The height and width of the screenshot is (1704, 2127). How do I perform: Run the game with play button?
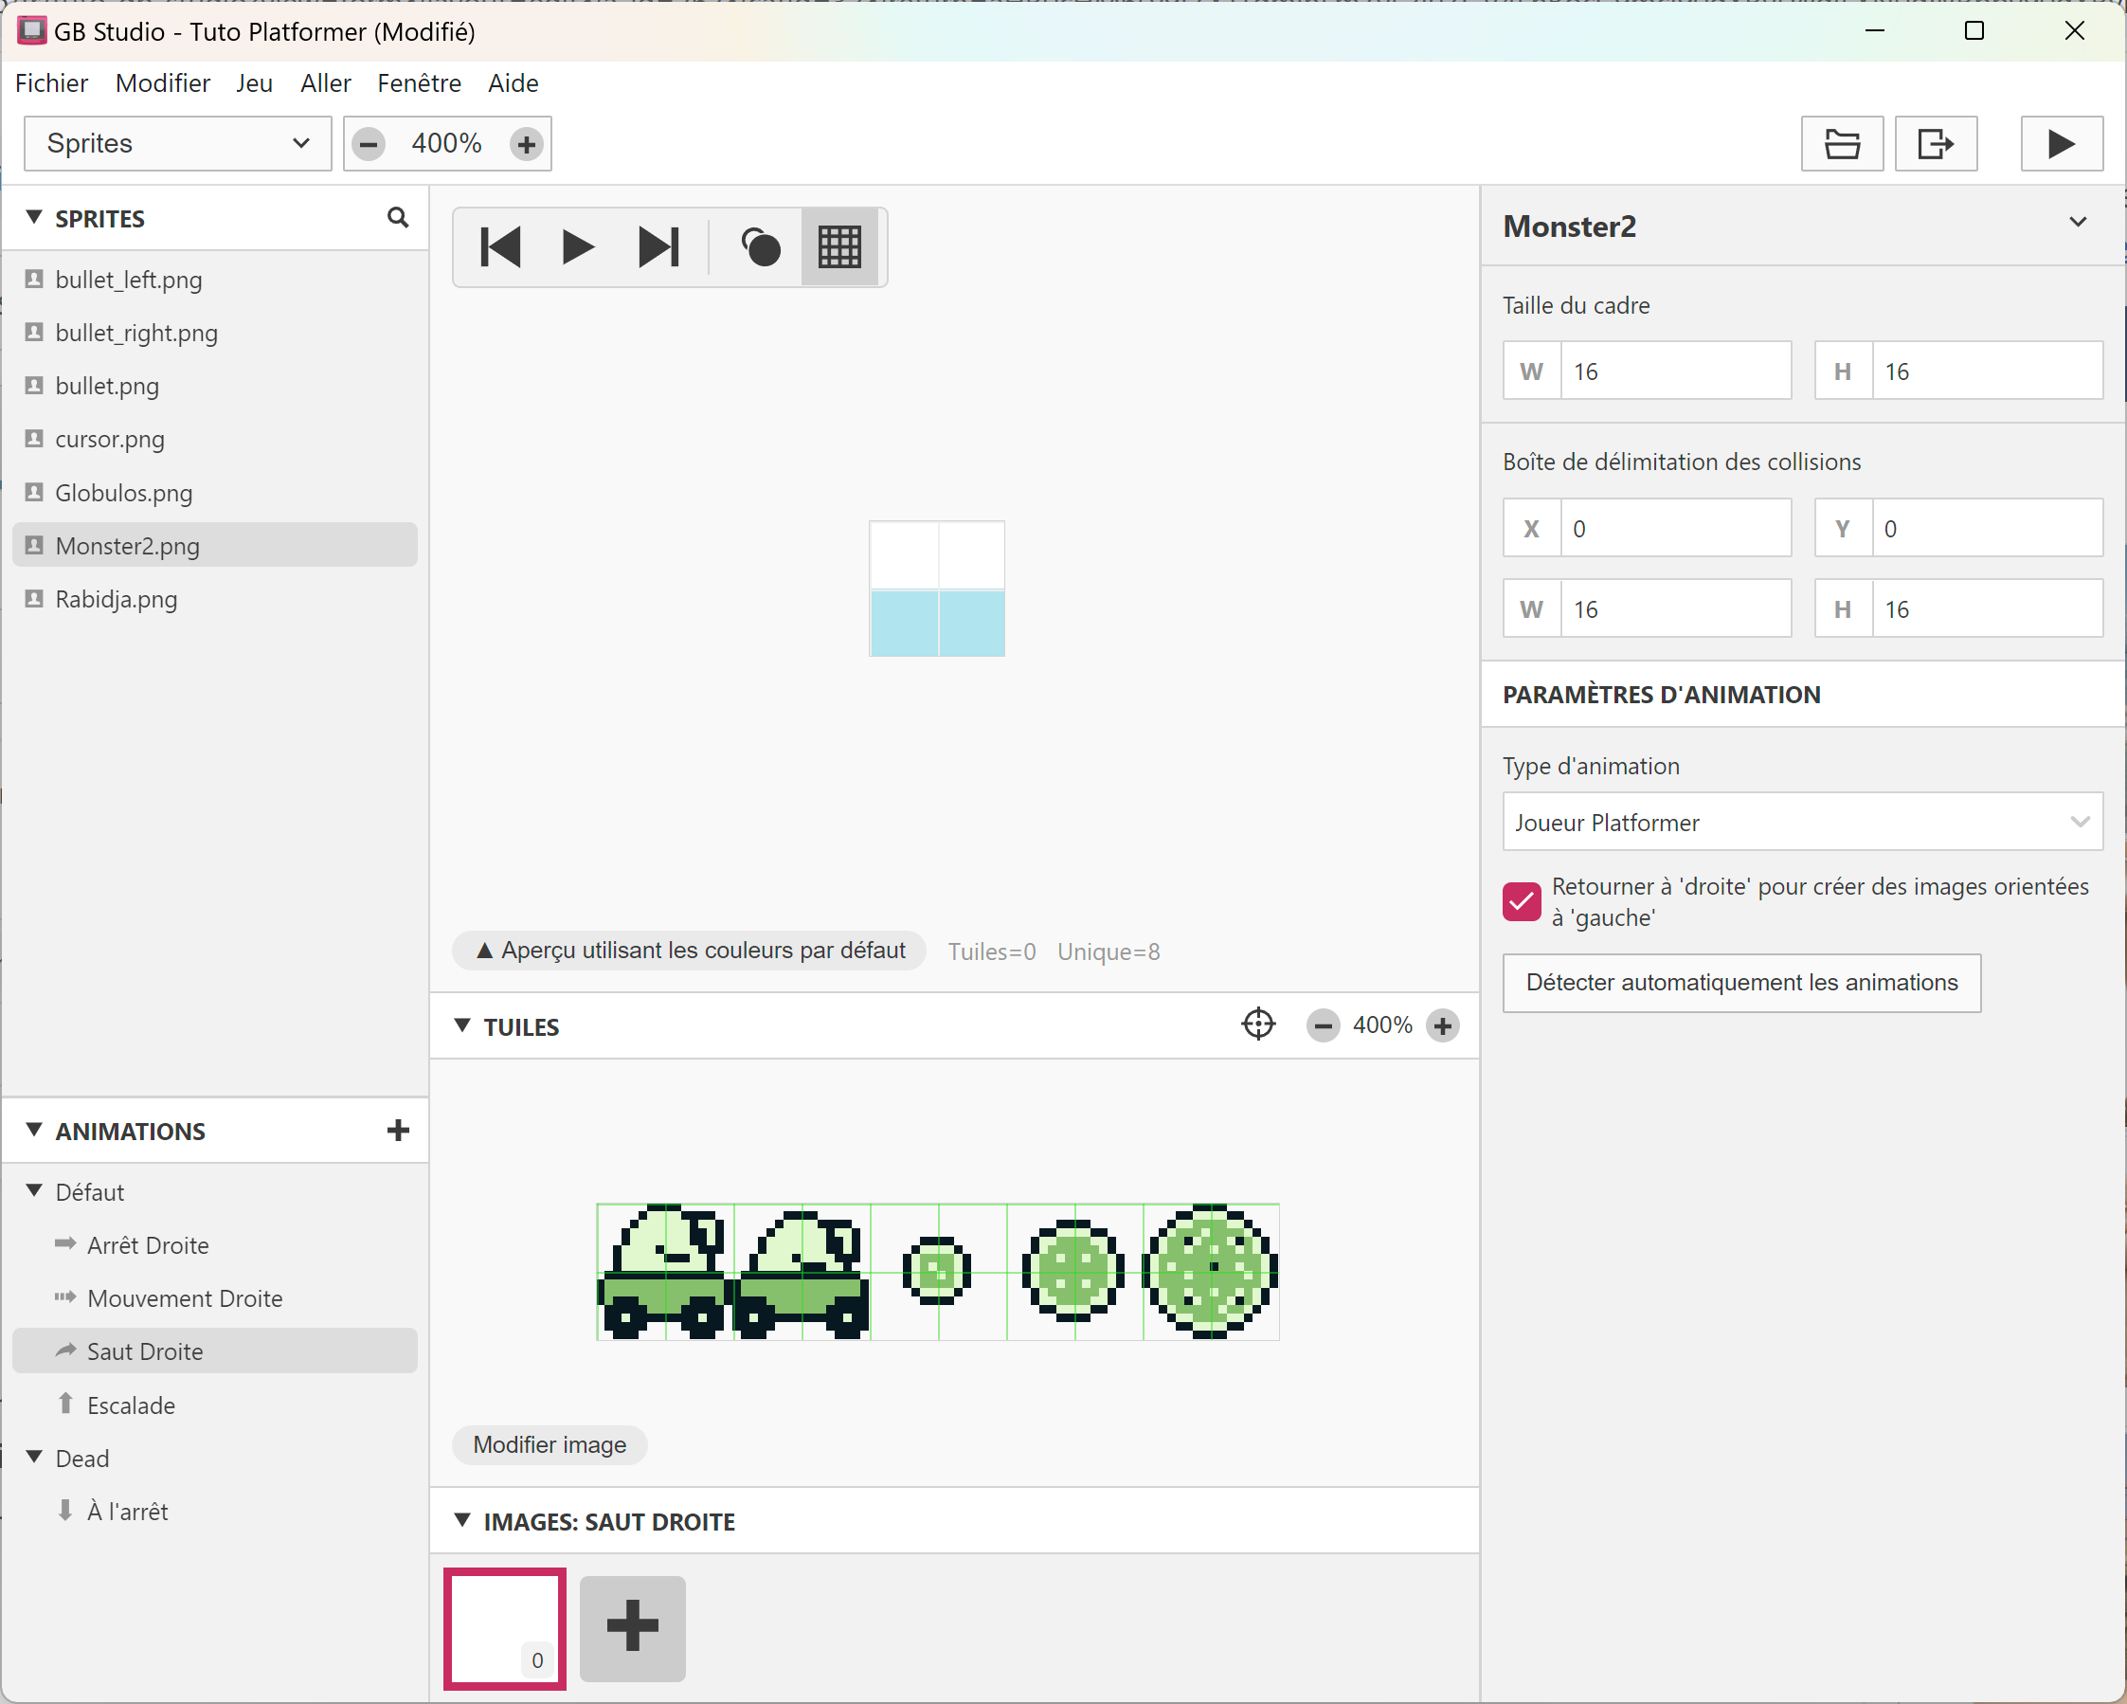[2061, 144]
